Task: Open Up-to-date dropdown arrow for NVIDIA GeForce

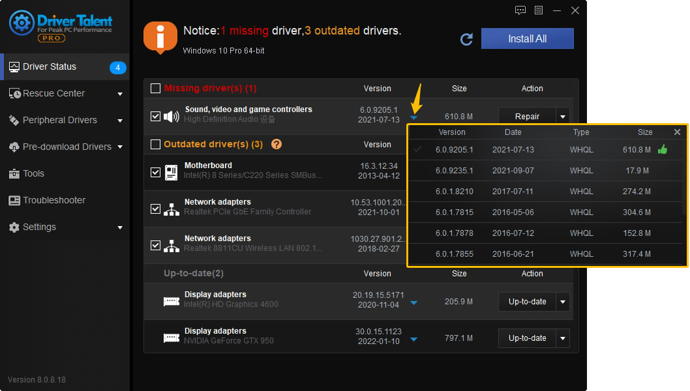Action: pyautogui.click(x=563, y=338)
